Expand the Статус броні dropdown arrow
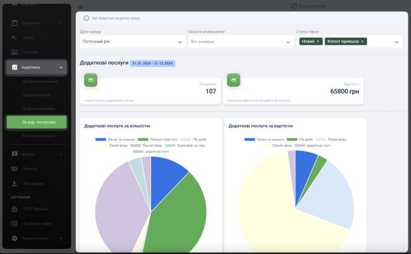Screen dimensions: 411x254 point(396,42)
